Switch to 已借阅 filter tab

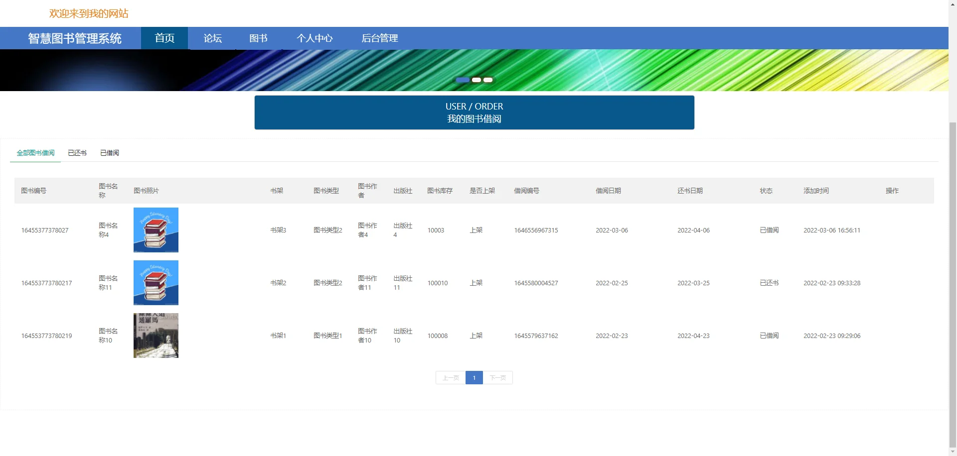[x=109, y=153]
